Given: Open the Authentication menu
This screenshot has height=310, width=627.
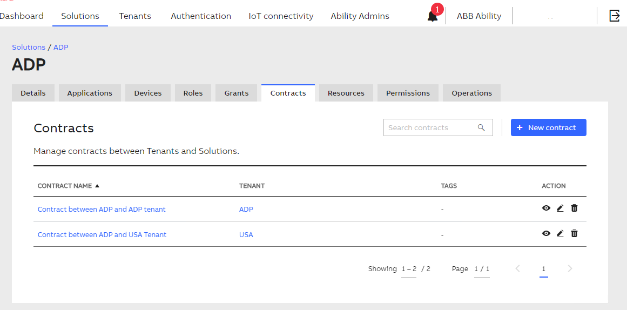Looking at the screenshot, I should tap(201, 16).
